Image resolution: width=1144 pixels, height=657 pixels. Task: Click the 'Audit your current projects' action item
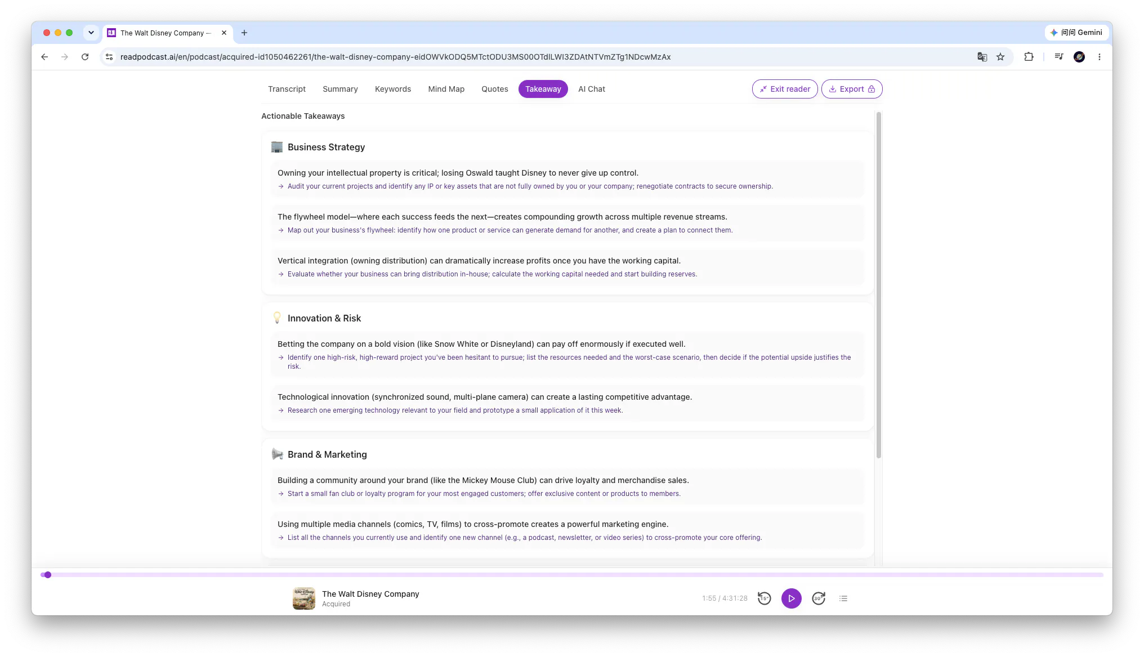(530, 186)
